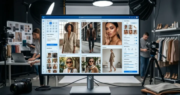This screenshot has width=180, height=95.
Task: Click the blue button below the prompt text box
Action: coord(52,45)
